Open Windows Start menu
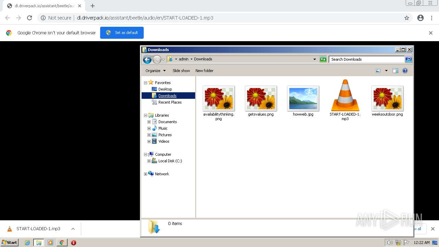 coord(10,242)
